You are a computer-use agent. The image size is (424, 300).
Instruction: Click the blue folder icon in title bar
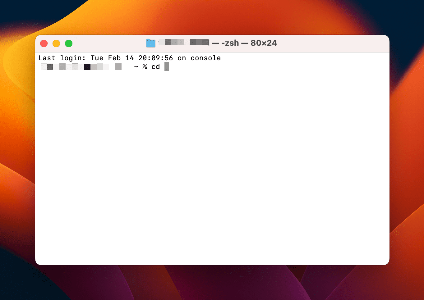151,43
